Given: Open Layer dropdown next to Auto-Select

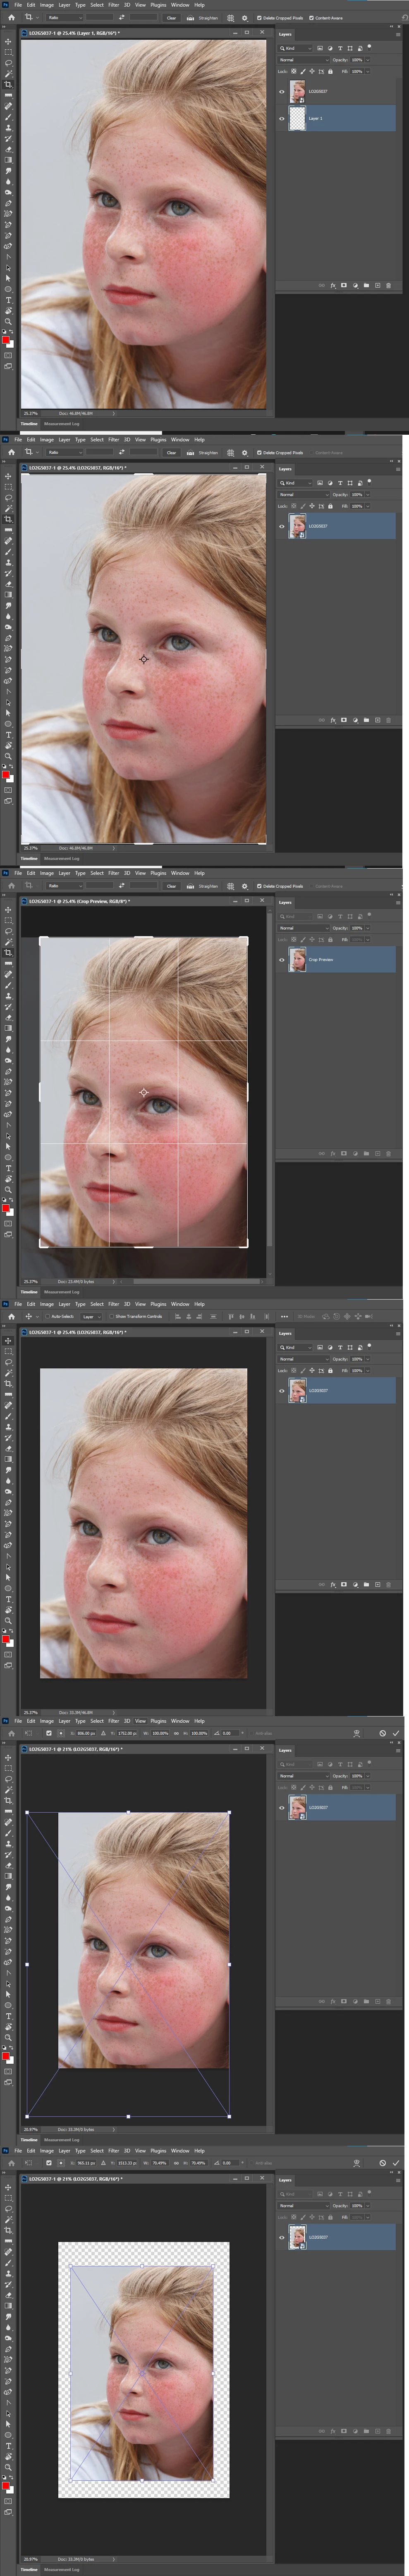Looking at the screenshot, I should coord(92,1316).
